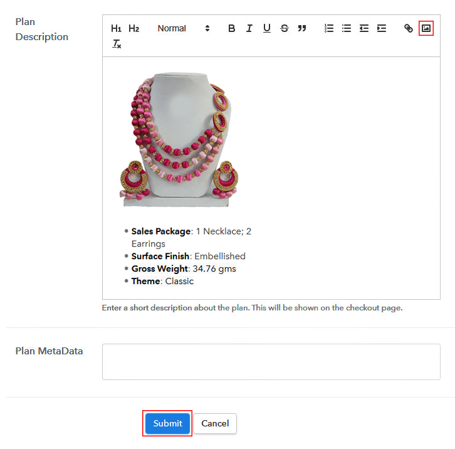Increase indent of text
This screenshot has height=449, width=455.
[382, 28]
